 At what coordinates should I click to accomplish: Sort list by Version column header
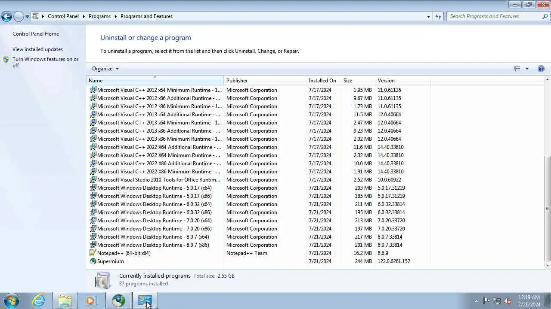coord(402,81)
